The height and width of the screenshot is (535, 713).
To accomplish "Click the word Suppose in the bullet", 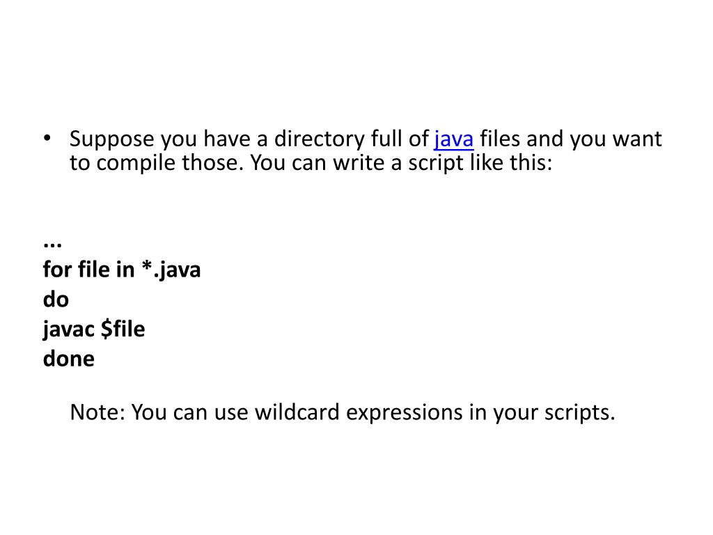I will pyautogui.click(x=112, y=139).
